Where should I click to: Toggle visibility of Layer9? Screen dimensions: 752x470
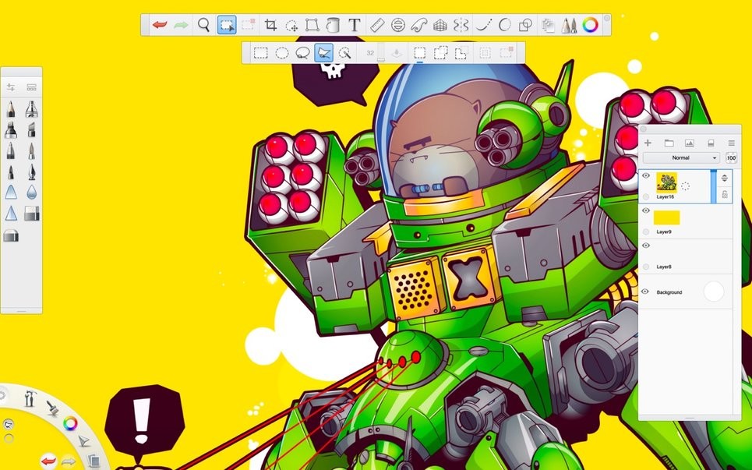646,210
